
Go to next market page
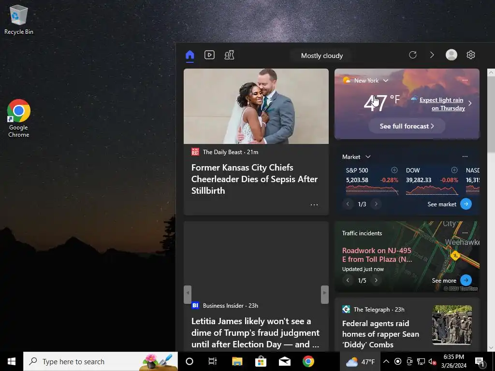[x=376, y=204]
